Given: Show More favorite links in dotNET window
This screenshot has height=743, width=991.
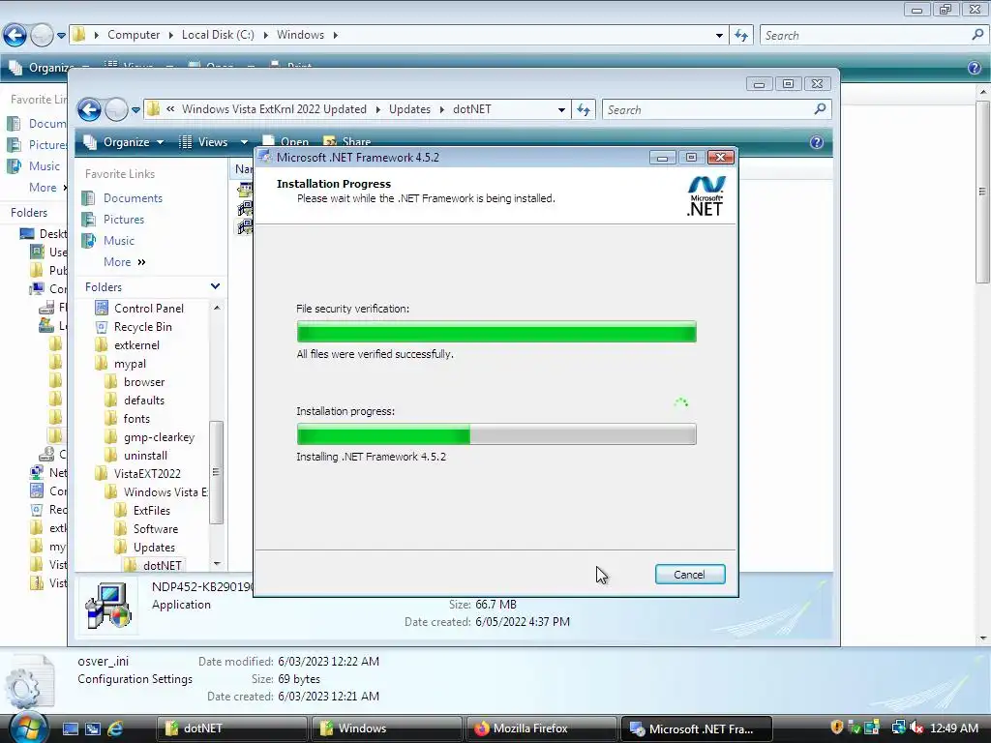Looking at the screenshot, I should coord(125,262).
